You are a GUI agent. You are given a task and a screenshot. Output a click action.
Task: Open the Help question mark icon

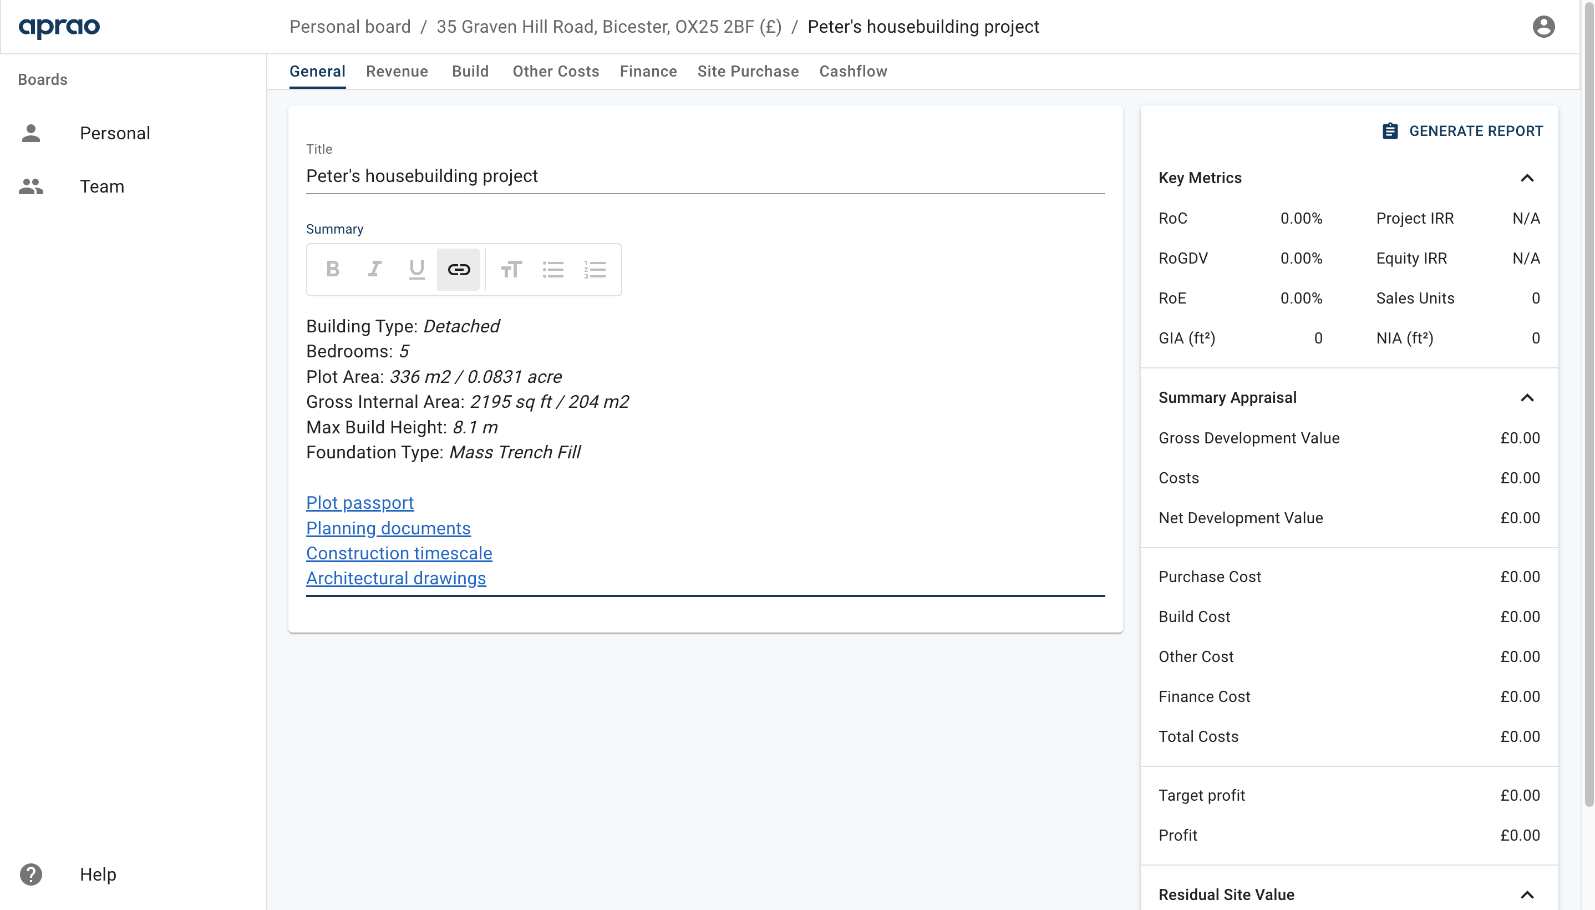pyautogui.click(x=31, y=874)
